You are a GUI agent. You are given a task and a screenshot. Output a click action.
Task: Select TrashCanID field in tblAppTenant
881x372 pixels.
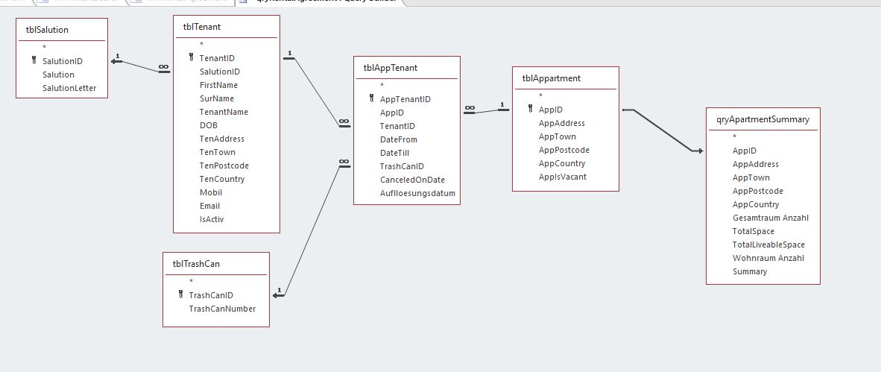click(x=402, y=166)
